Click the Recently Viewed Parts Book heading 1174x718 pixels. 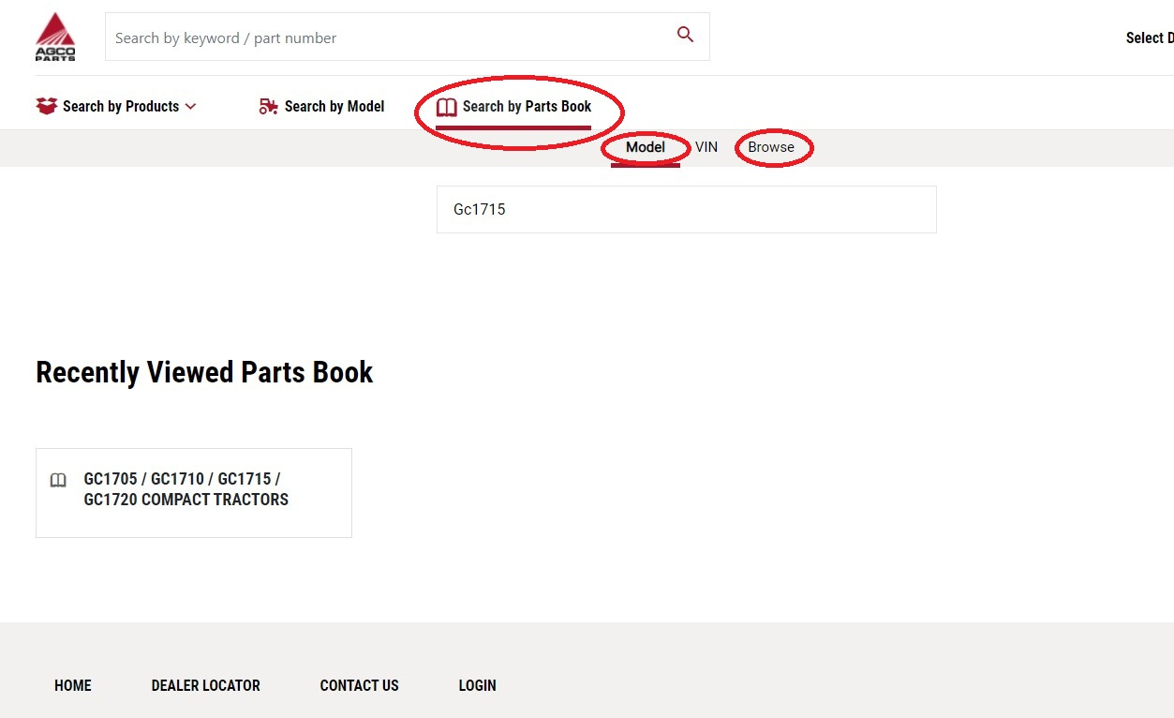coord(204,372)
